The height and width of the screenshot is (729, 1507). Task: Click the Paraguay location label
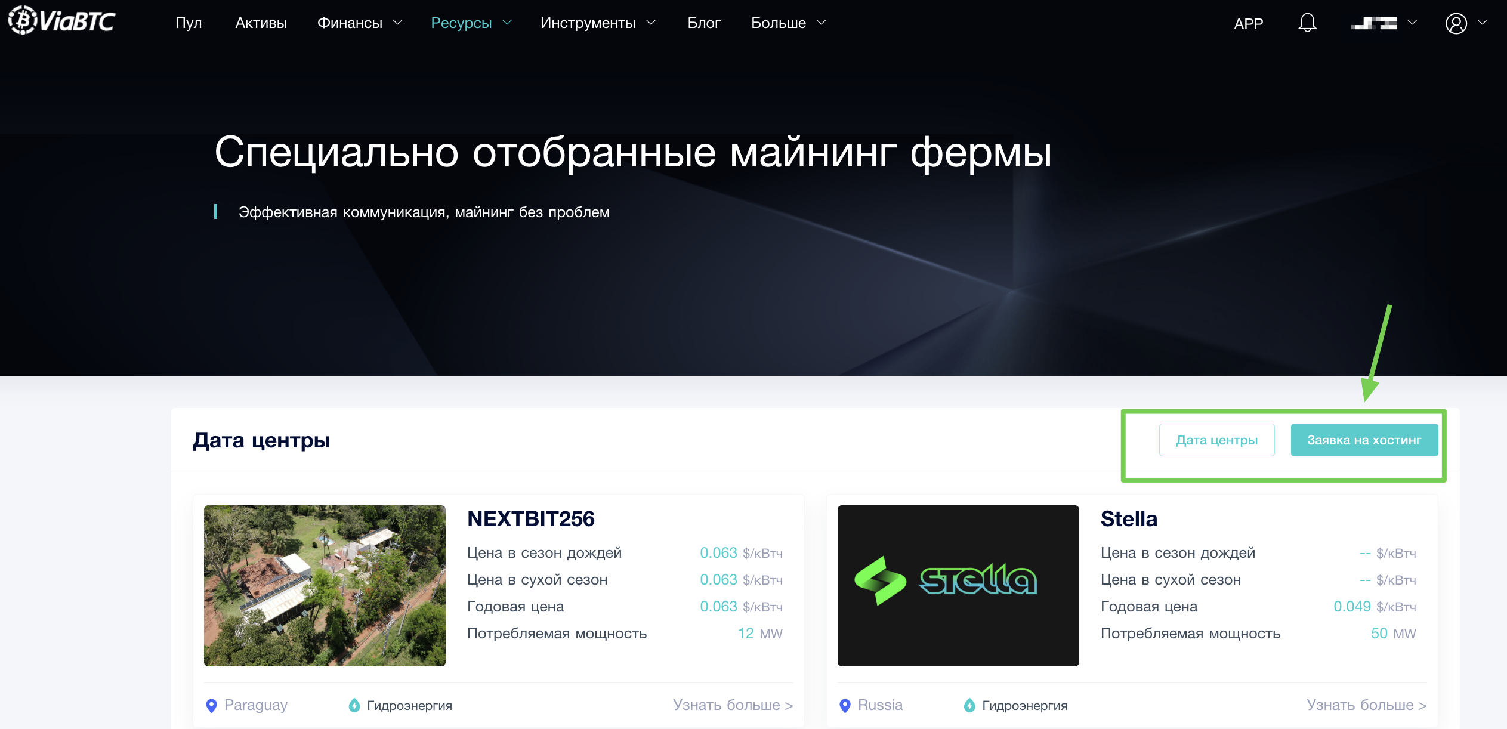pos(256,705)
